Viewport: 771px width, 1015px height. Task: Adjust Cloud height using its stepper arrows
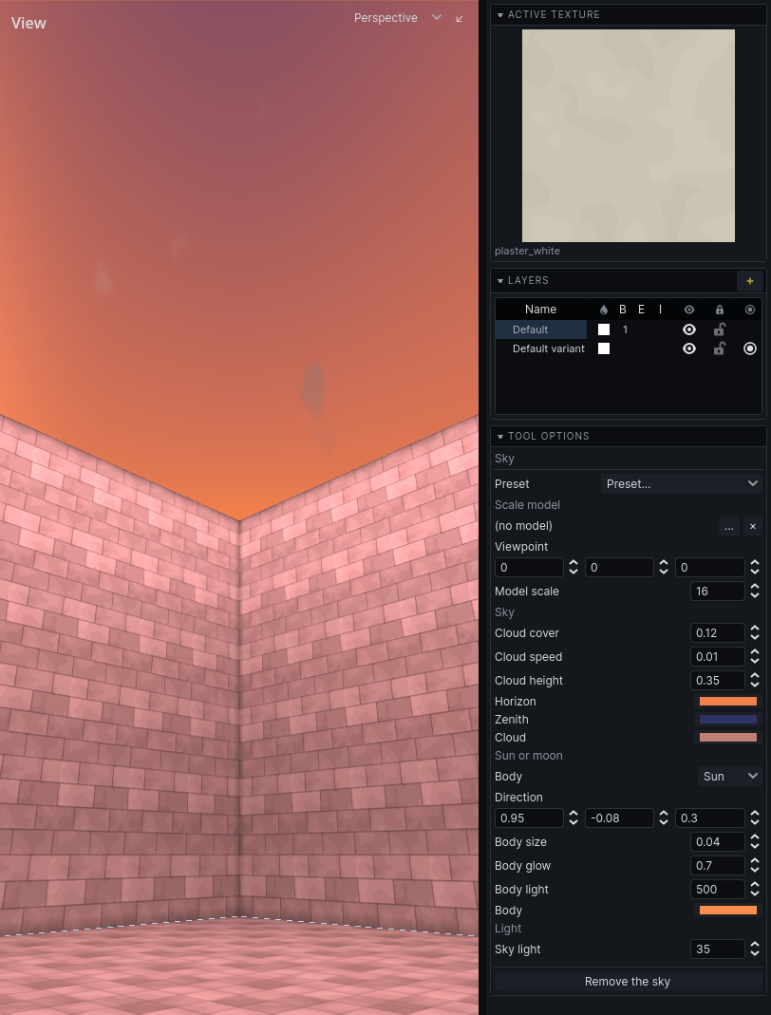754,681
